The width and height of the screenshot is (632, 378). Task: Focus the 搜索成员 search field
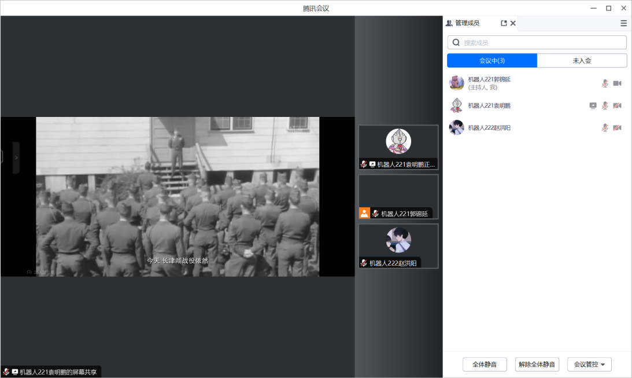(542, 42)
